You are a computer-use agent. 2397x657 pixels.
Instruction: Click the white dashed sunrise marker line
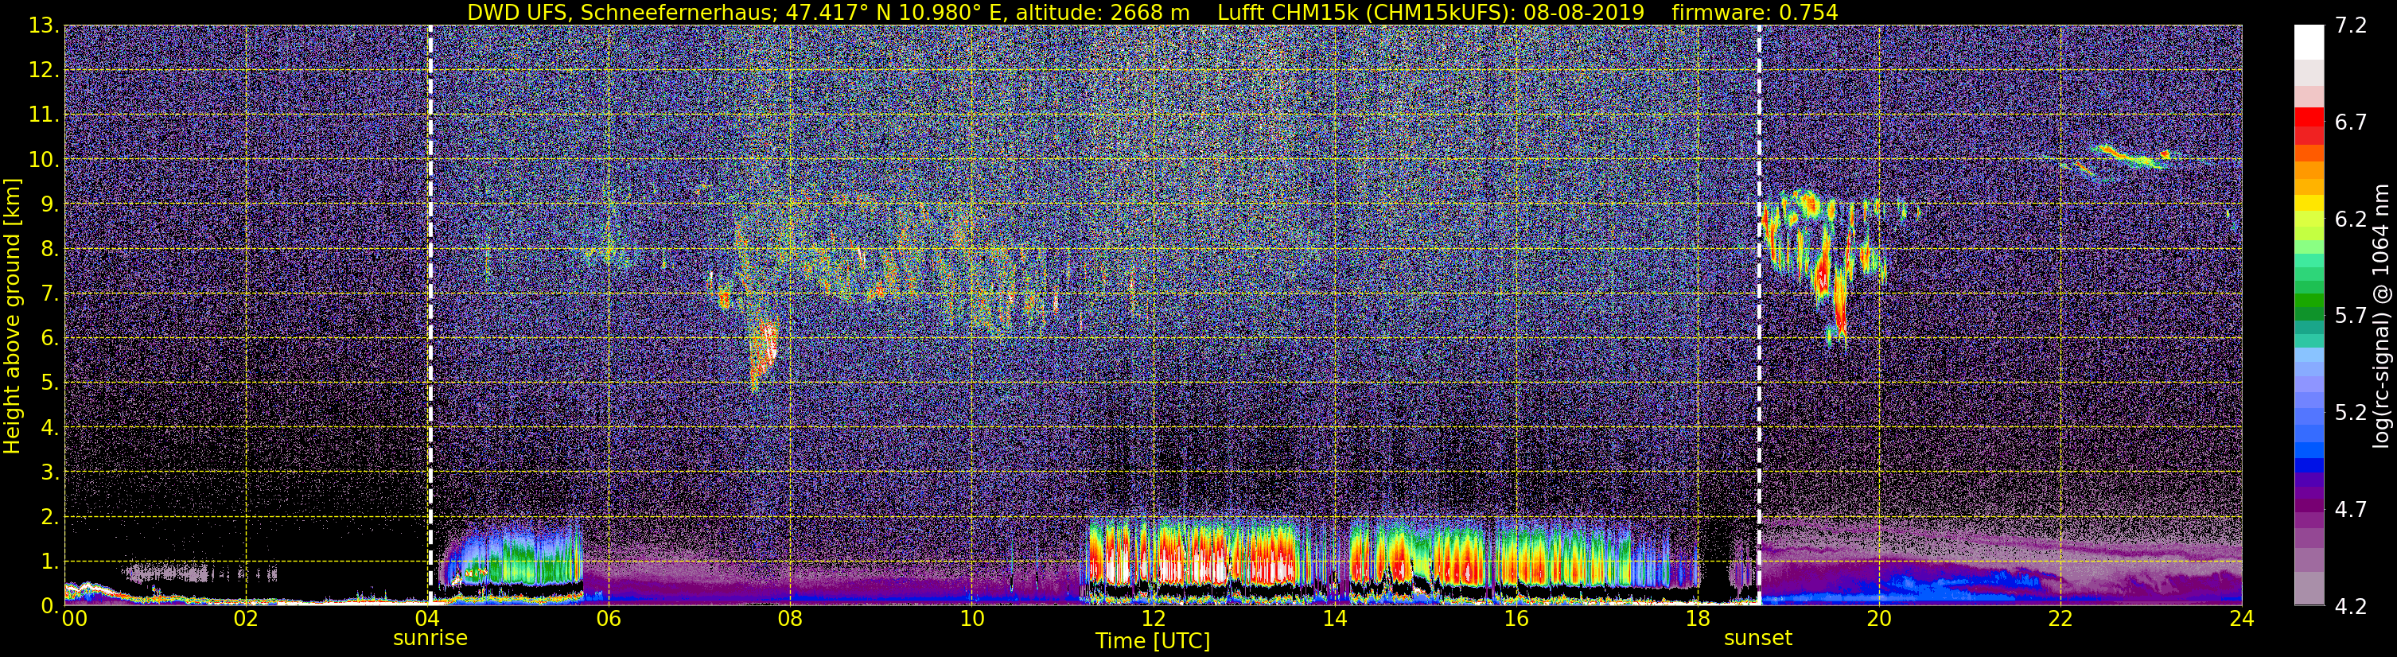coord(430,314)
